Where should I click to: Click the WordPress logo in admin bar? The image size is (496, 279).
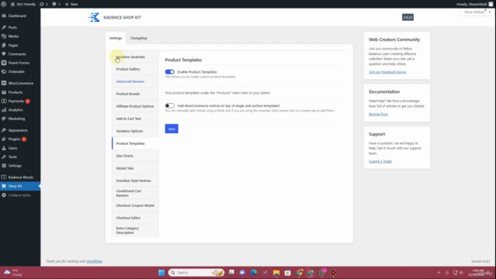(x=4, y=4)
